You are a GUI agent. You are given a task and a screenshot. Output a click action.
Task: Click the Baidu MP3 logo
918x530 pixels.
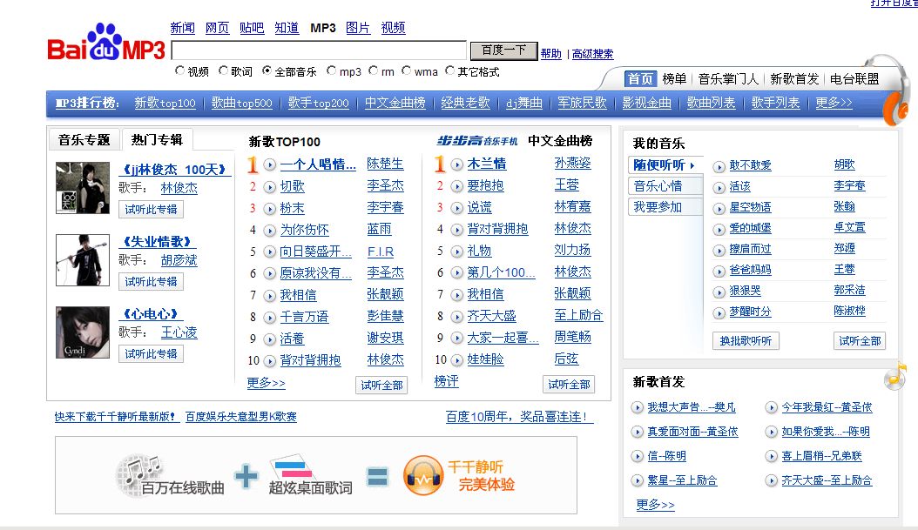[x=106, y=43]
